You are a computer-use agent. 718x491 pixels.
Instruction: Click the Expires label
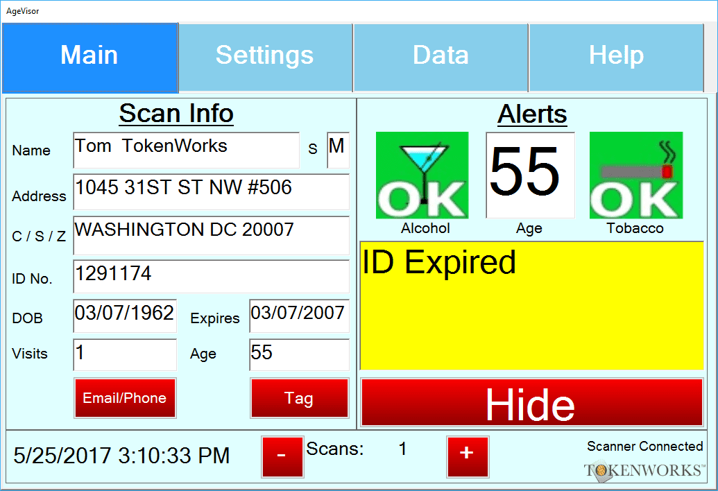pyautogui.click(x=215, y=318)
